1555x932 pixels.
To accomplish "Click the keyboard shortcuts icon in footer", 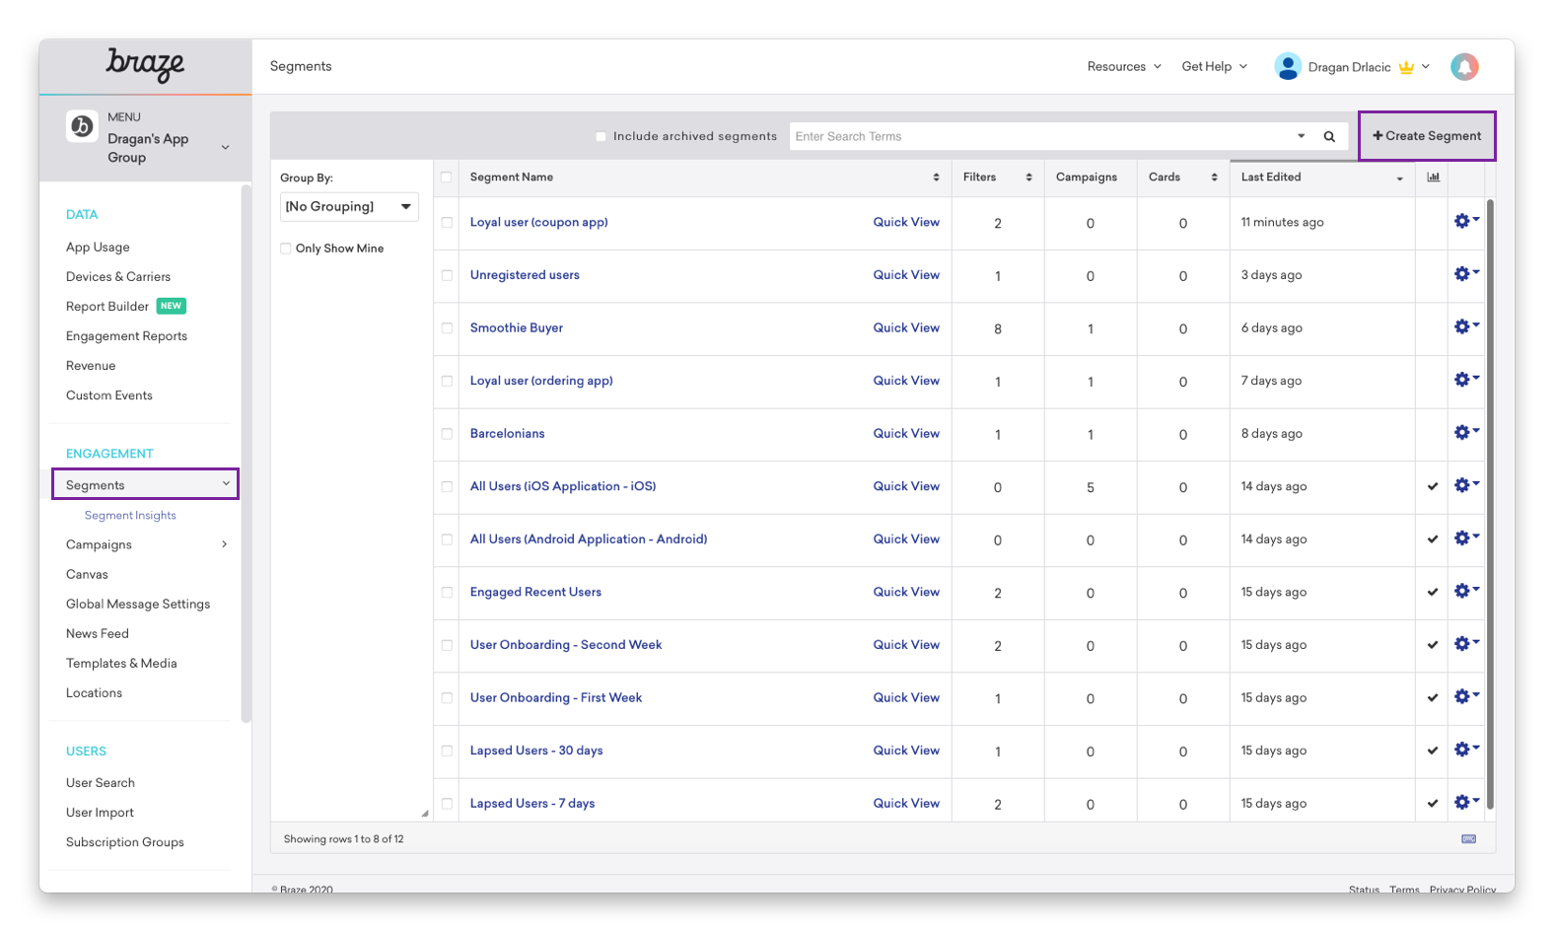I will [x=1468, y=839].
